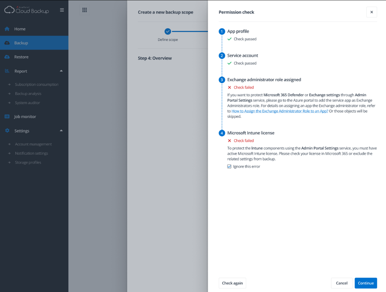Click arrow beside Account management
Image resolution: width=386 pixels, height=292 pixels.
coord(9,144)
